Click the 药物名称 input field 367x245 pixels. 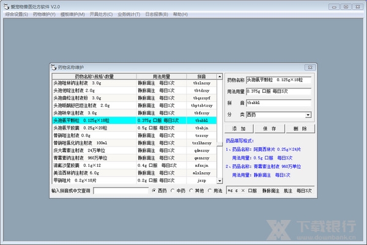[x=278, y=80]
